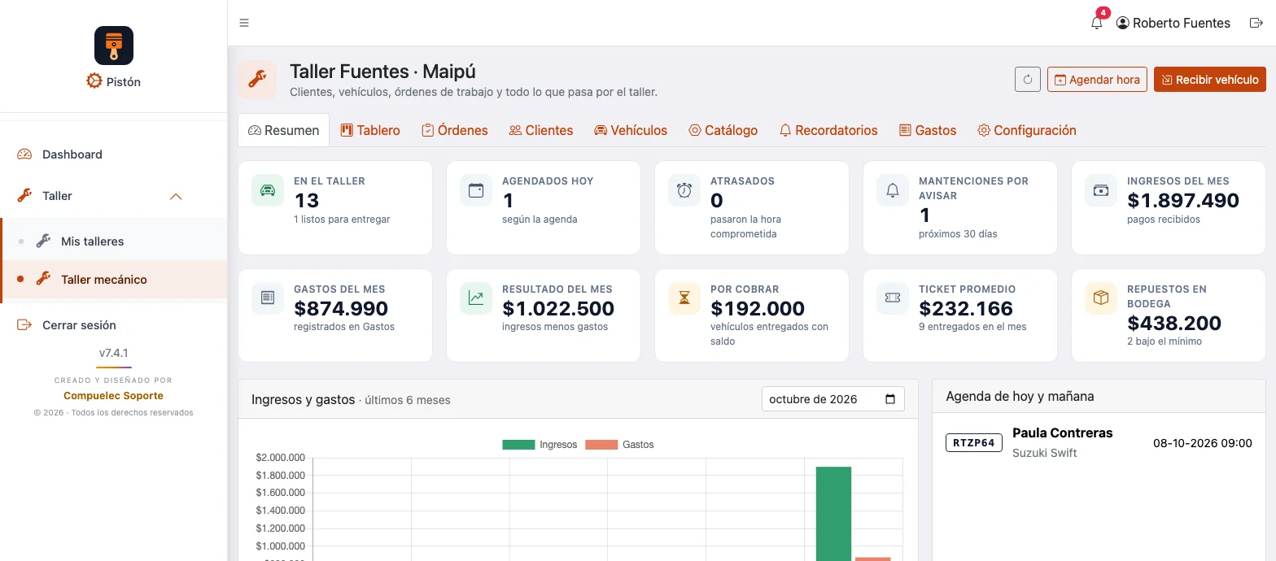1276x561 pixels.
Task: View the Gastos tab
Action: pyautogui.click(x=928, y=130)
